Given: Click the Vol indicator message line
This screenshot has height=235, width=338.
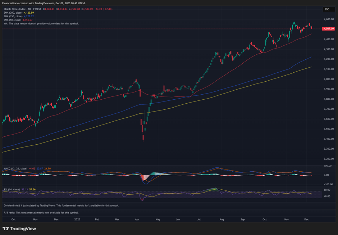Looking at the screenshot, I should (x=41, y=23).
